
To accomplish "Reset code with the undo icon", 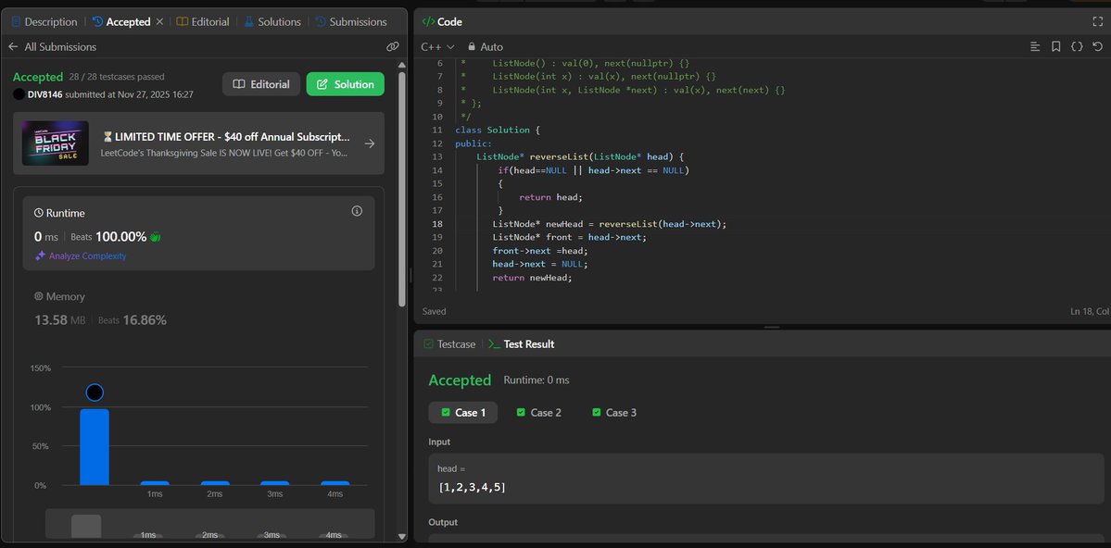I will pyautogui.click(x=1097, y=46).
